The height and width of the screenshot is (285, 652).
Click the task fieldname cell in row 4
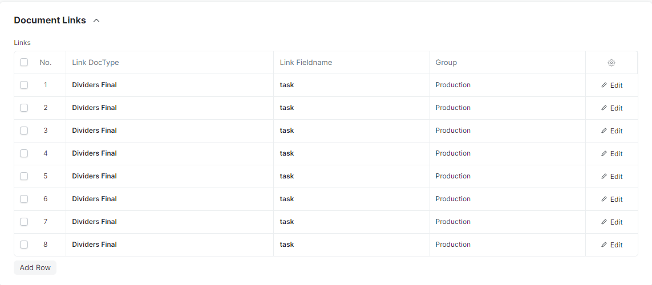[x=352, y=154]
